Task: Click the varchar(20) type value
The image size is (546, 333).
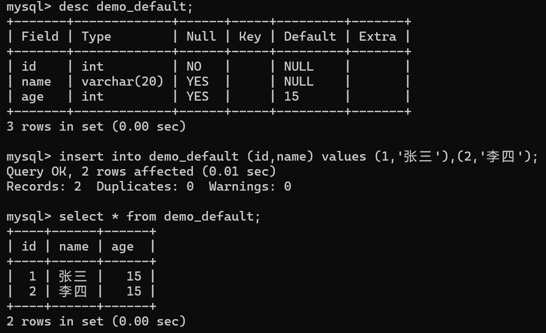Action: tap(123, 81)
